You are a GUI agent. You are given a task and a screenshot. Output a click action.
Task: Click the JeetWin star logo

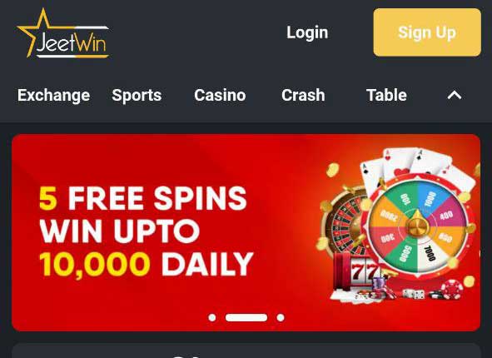tap(62, 33)
